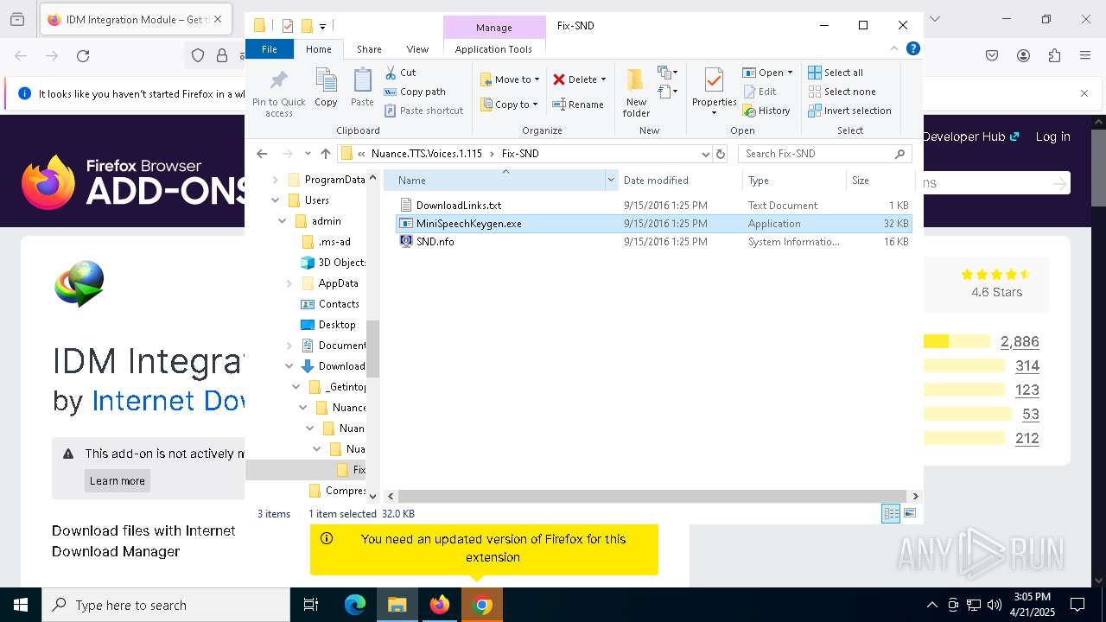Screen dimensions: 1106x622
Task: Select DownloadLinks.txt file
Action: (654, 206)
